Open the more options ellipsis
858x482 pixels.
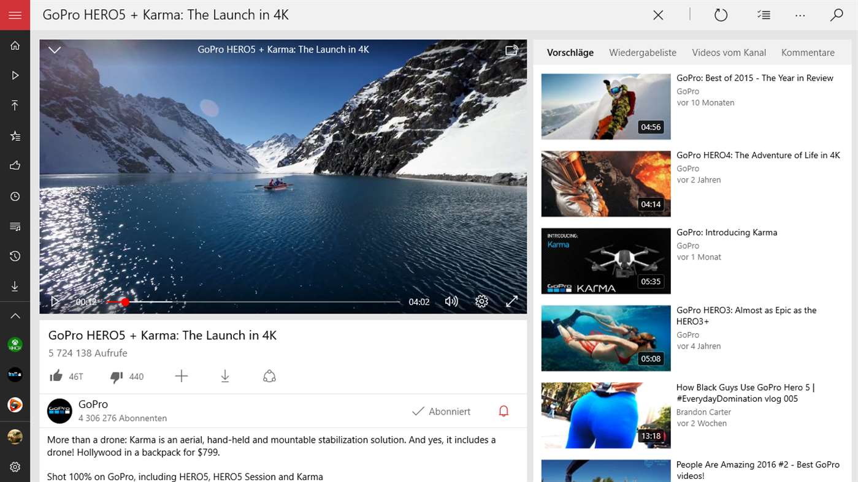[800, 15]
